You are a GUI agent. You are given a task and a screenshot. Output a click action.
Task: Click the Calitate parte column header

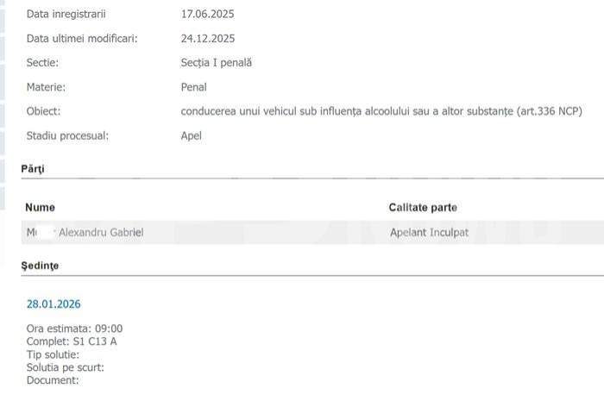click(423, 208)
